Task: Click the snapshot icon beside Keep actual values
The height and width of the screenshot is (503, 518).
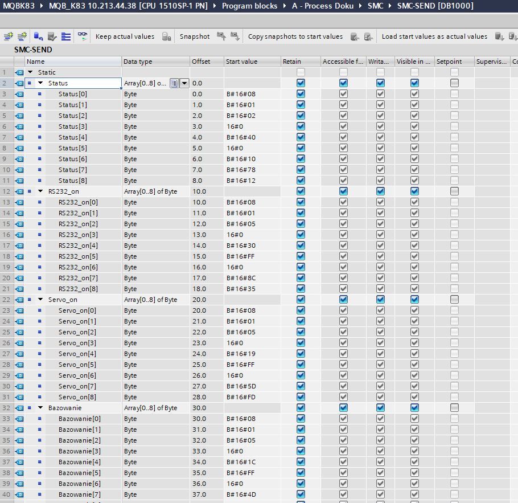Action: pos(166,36)
